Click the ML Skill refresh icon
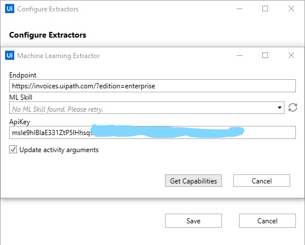This screenshot has width=305, height=245. point(292,108)
